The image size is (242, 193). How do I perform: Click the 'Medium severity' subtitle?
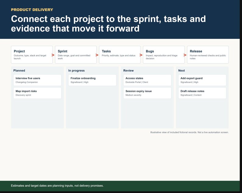133,95
